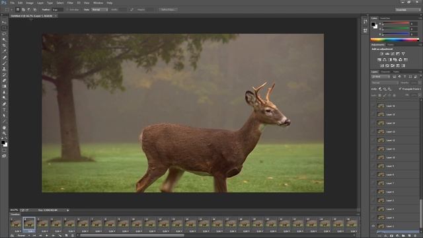Select the Gradient tool
Screen dimensions: 423x238
tap(4, 87)
